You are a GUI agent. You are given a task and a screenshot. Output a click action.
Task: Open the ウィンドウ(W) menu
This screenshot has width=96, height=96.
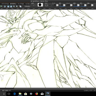pos(21,4)
